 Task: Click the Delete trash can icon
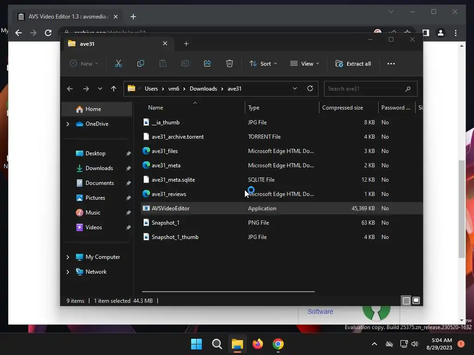pyautogui.click(x=230, y=63)
